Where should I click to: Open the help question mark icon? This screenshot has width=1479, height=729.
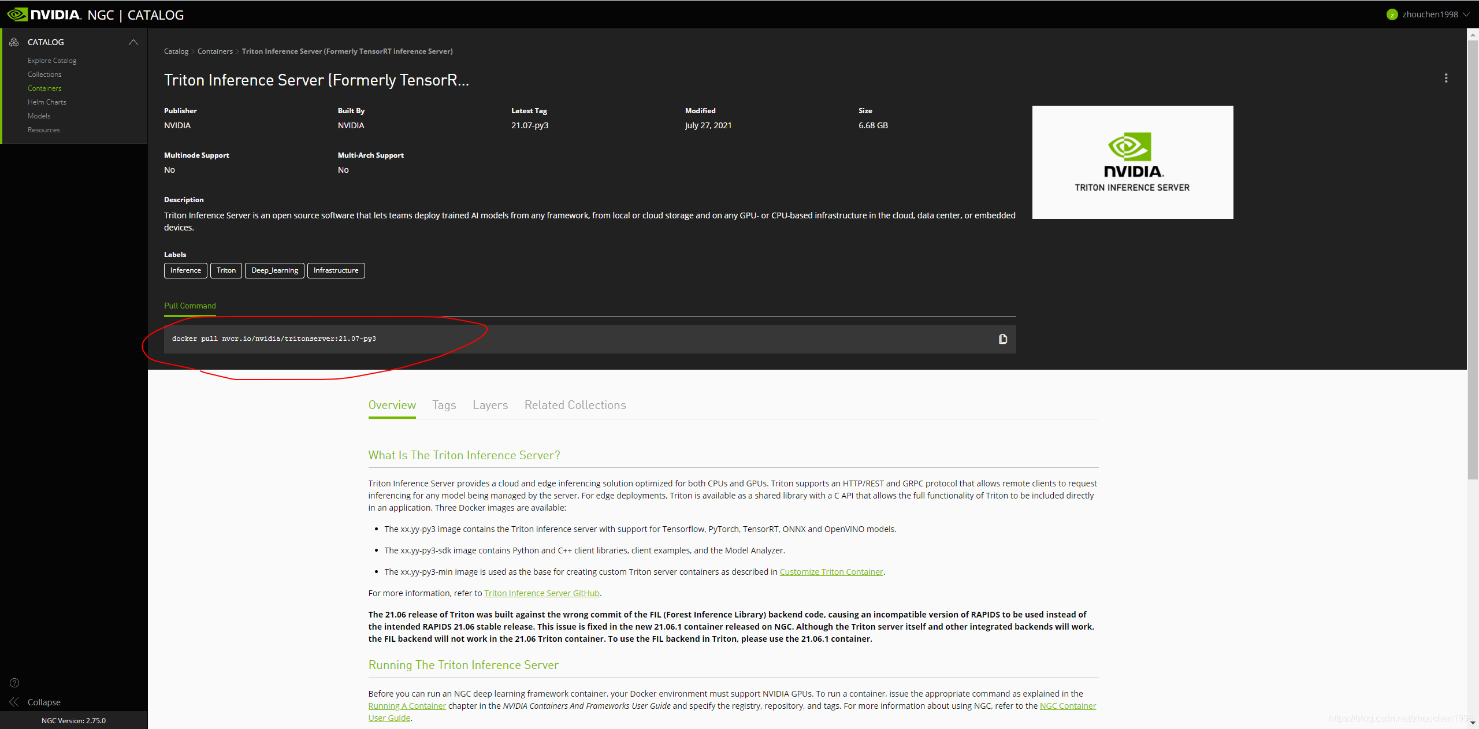click(x=14, y=683)
